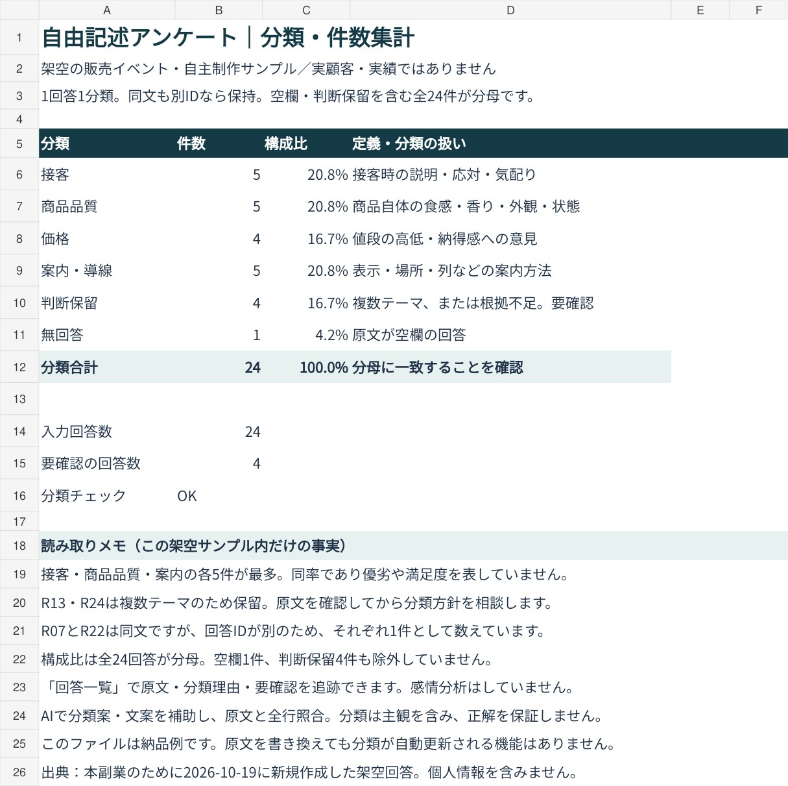Select column E header
This screenshot has width=788, height=786.
700,10
